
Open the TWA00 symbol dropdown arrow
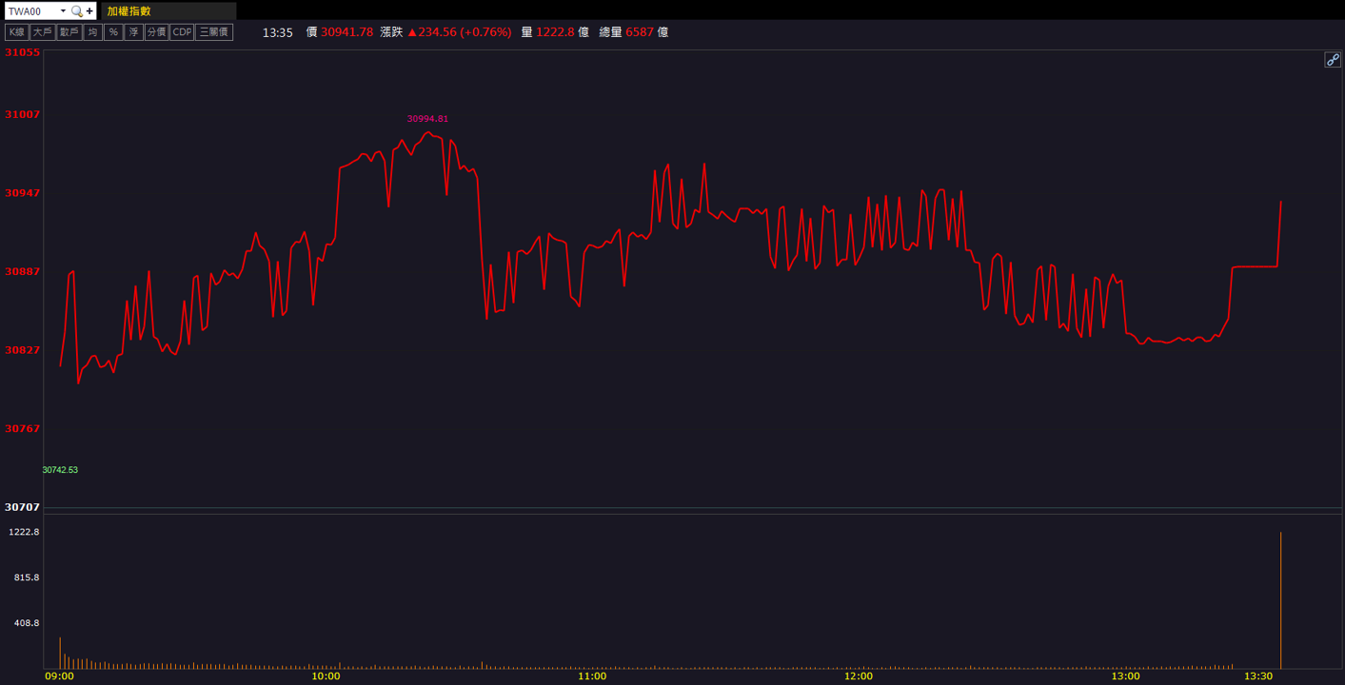[63, 11]
